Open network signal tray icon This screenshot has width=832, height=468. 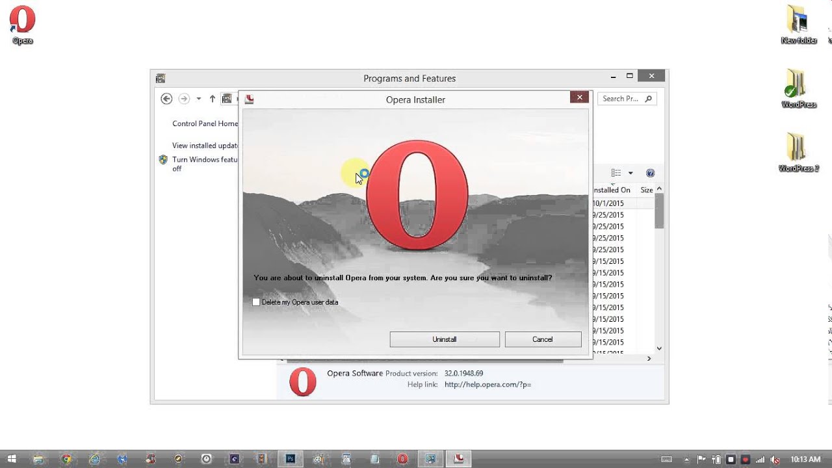click(760, 460)
